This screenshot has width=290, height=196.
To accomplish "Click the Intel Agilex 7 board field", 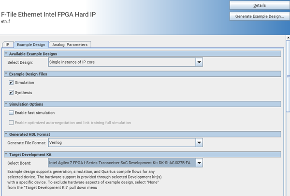I will point(122,163).
